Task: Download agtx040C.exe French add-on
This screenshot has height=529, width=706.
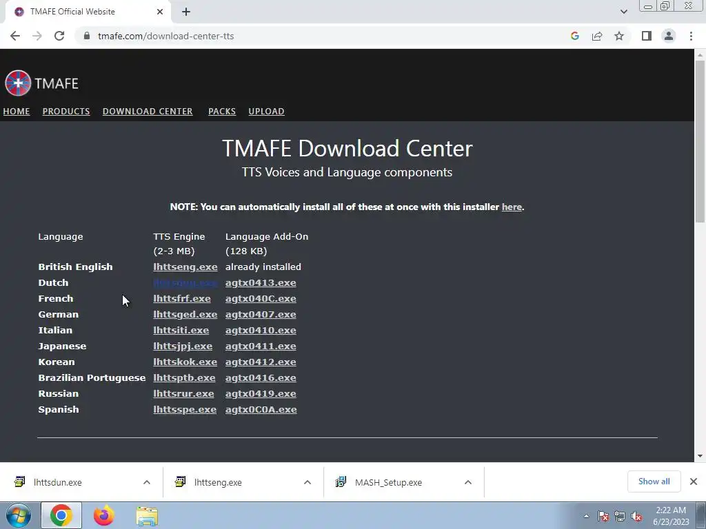Action: pos(261,298)
